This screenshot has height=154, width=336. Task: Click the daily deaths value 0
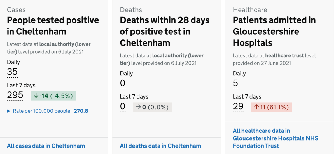click(123, 83)
